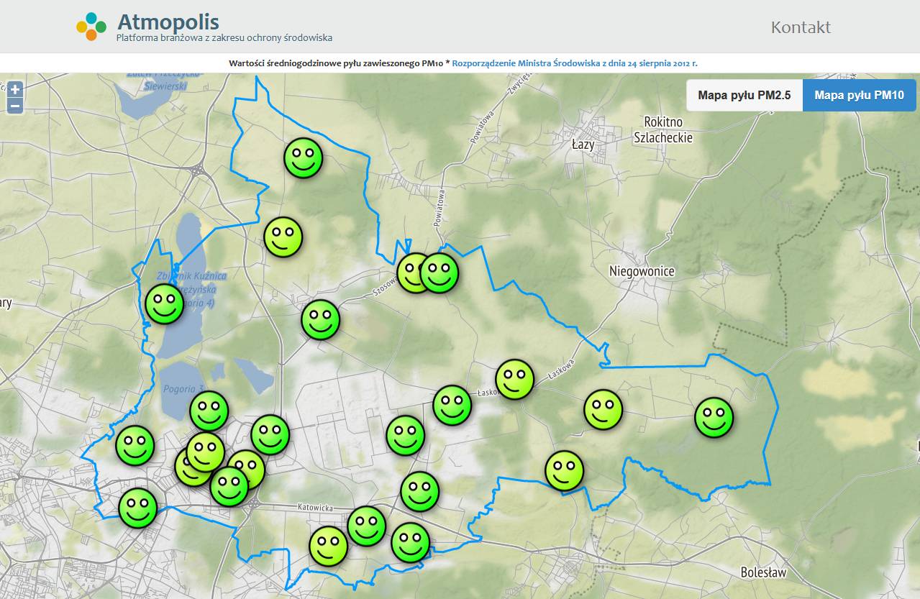Screen dimensions: 920x599
Task: Click front smiley of overlapping pair near Szosowa
Action: click(x=439, y=273)
